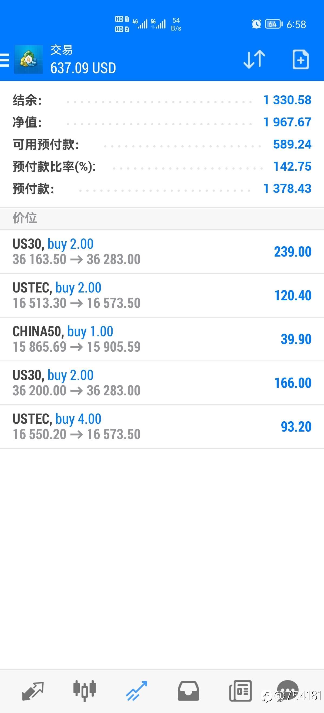Open the CHINA50 buy 1.00 position

[x=162, y=339]
